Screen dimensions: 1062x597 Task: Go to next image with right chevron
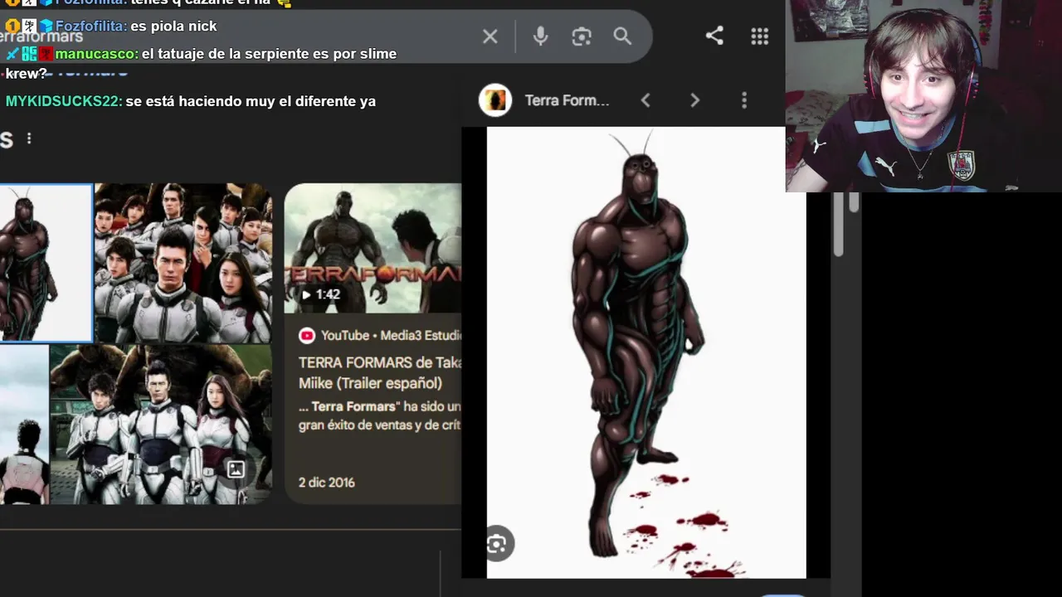pyautogui.click(x=695, y=100)
